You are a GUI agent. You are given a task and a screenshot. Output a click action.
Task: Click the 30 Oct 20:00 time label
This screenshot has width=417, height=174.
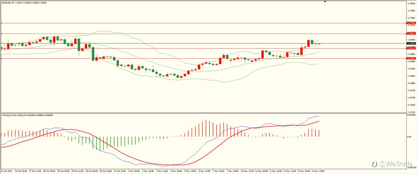[106, 171]
